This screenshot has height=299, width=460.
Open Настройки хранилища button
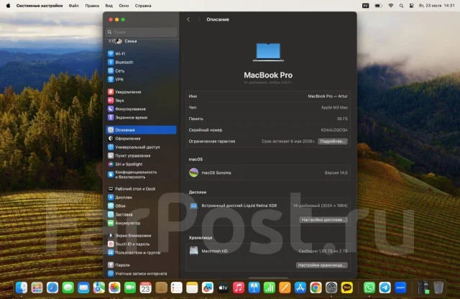(x=321, y=265)
